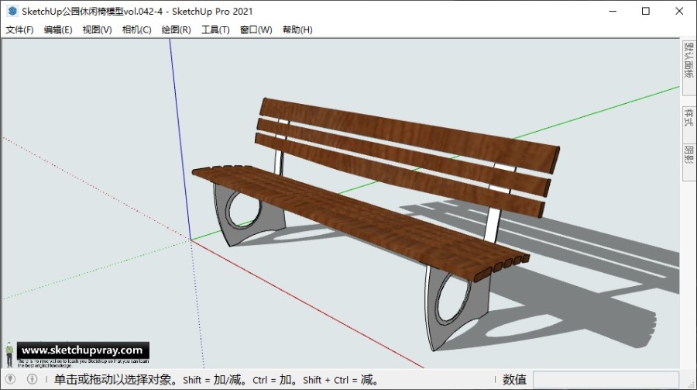
Task: Open the 窗口(W) menu
Action: tap(256, 29)
